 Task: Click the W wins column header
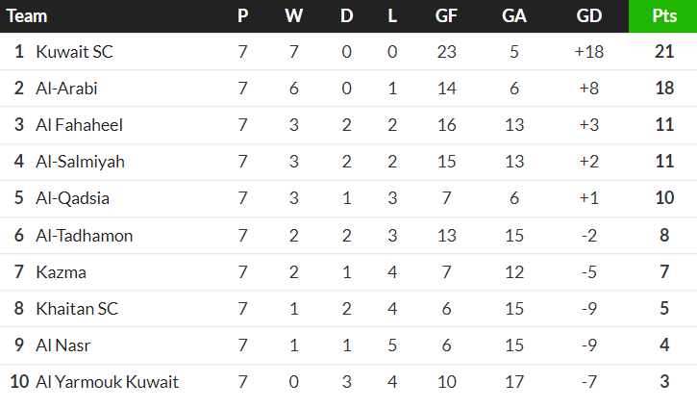pyautogui.click(x=293, y=16)
